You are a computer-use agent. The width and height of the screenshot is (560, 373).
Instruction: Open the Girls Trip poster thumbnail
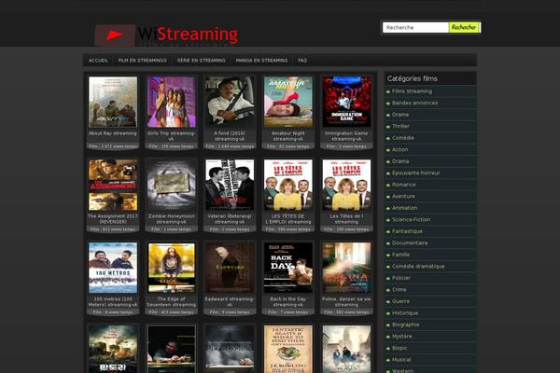click(172, 102)
